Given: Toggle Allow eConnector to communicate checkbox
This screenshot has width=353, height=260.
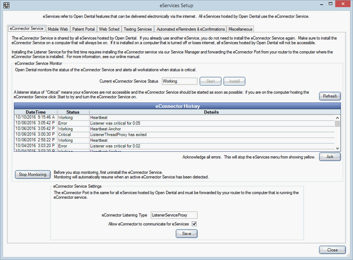Looking at the screenshot, I should coord(194,224).
